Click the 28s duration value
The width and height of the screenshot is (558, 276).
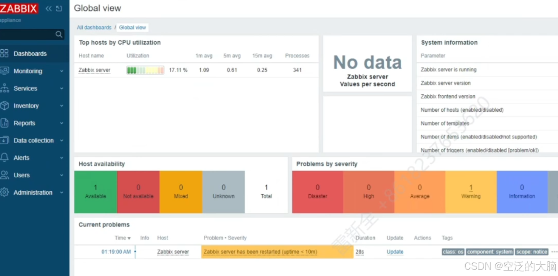click(360, 252)
